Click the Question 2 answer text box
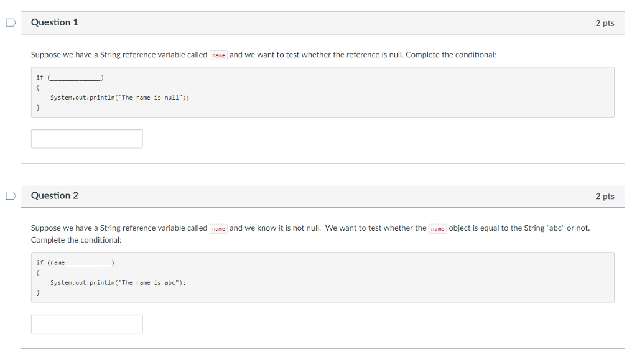637x357 pixels. point(86,324)
